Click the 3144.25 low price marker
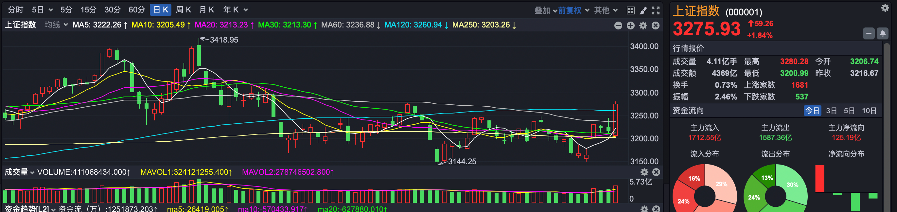Screen dimensions: 897x212 pos(462,161)
